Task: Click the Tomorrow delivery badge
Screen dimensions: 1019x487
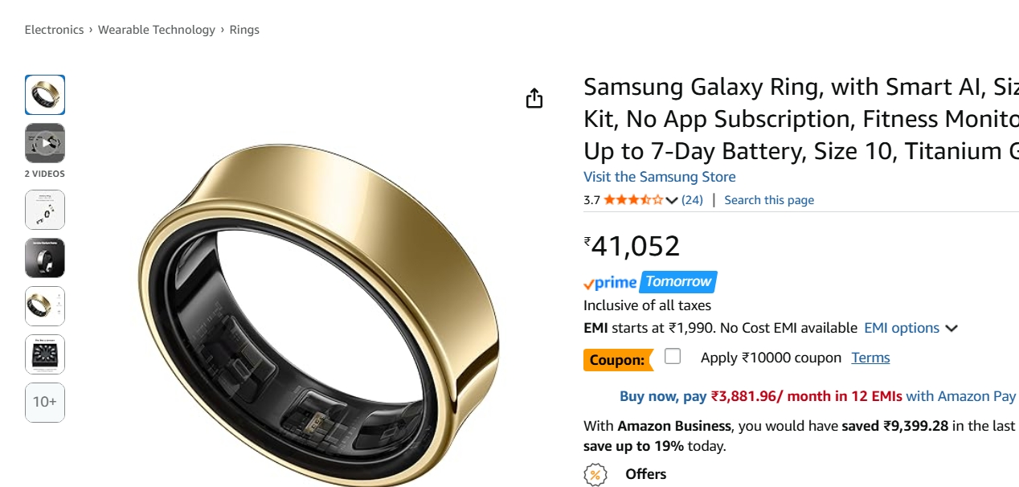Action: coord(679,282)
